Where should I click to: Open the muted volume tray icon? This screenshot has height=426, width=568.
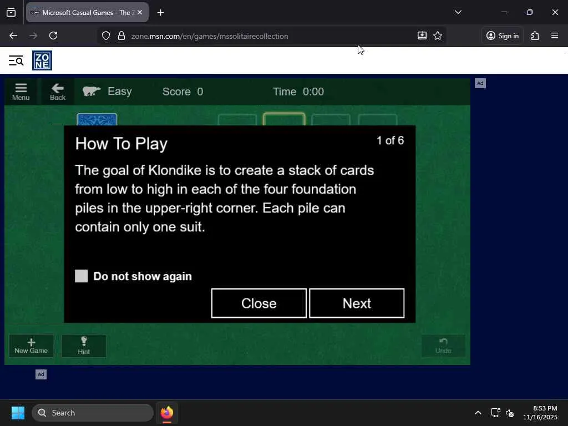(510, 413)
